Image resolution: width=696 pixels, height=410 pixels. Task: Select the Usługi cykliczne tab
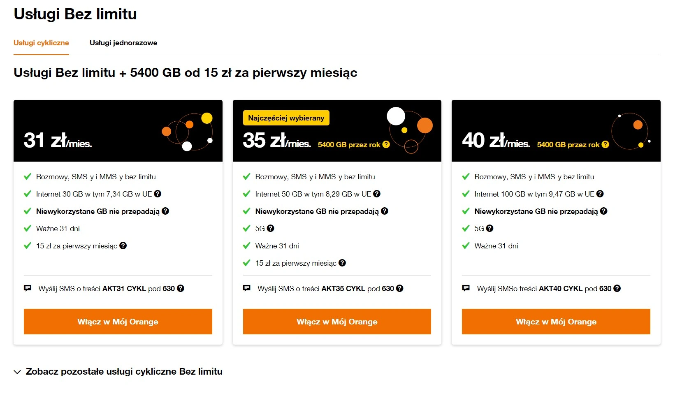[41, 43]
